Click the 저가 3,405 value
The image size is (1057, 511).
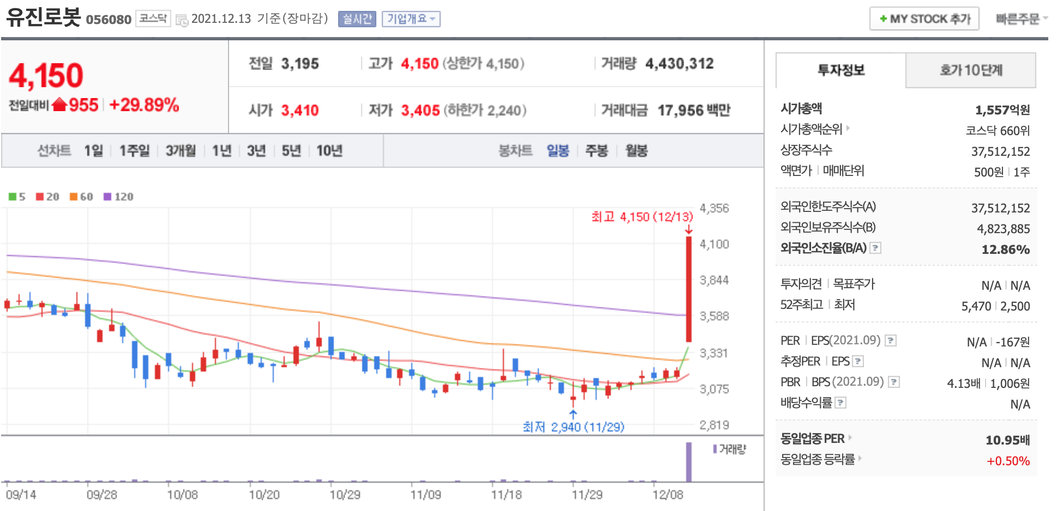421,111
